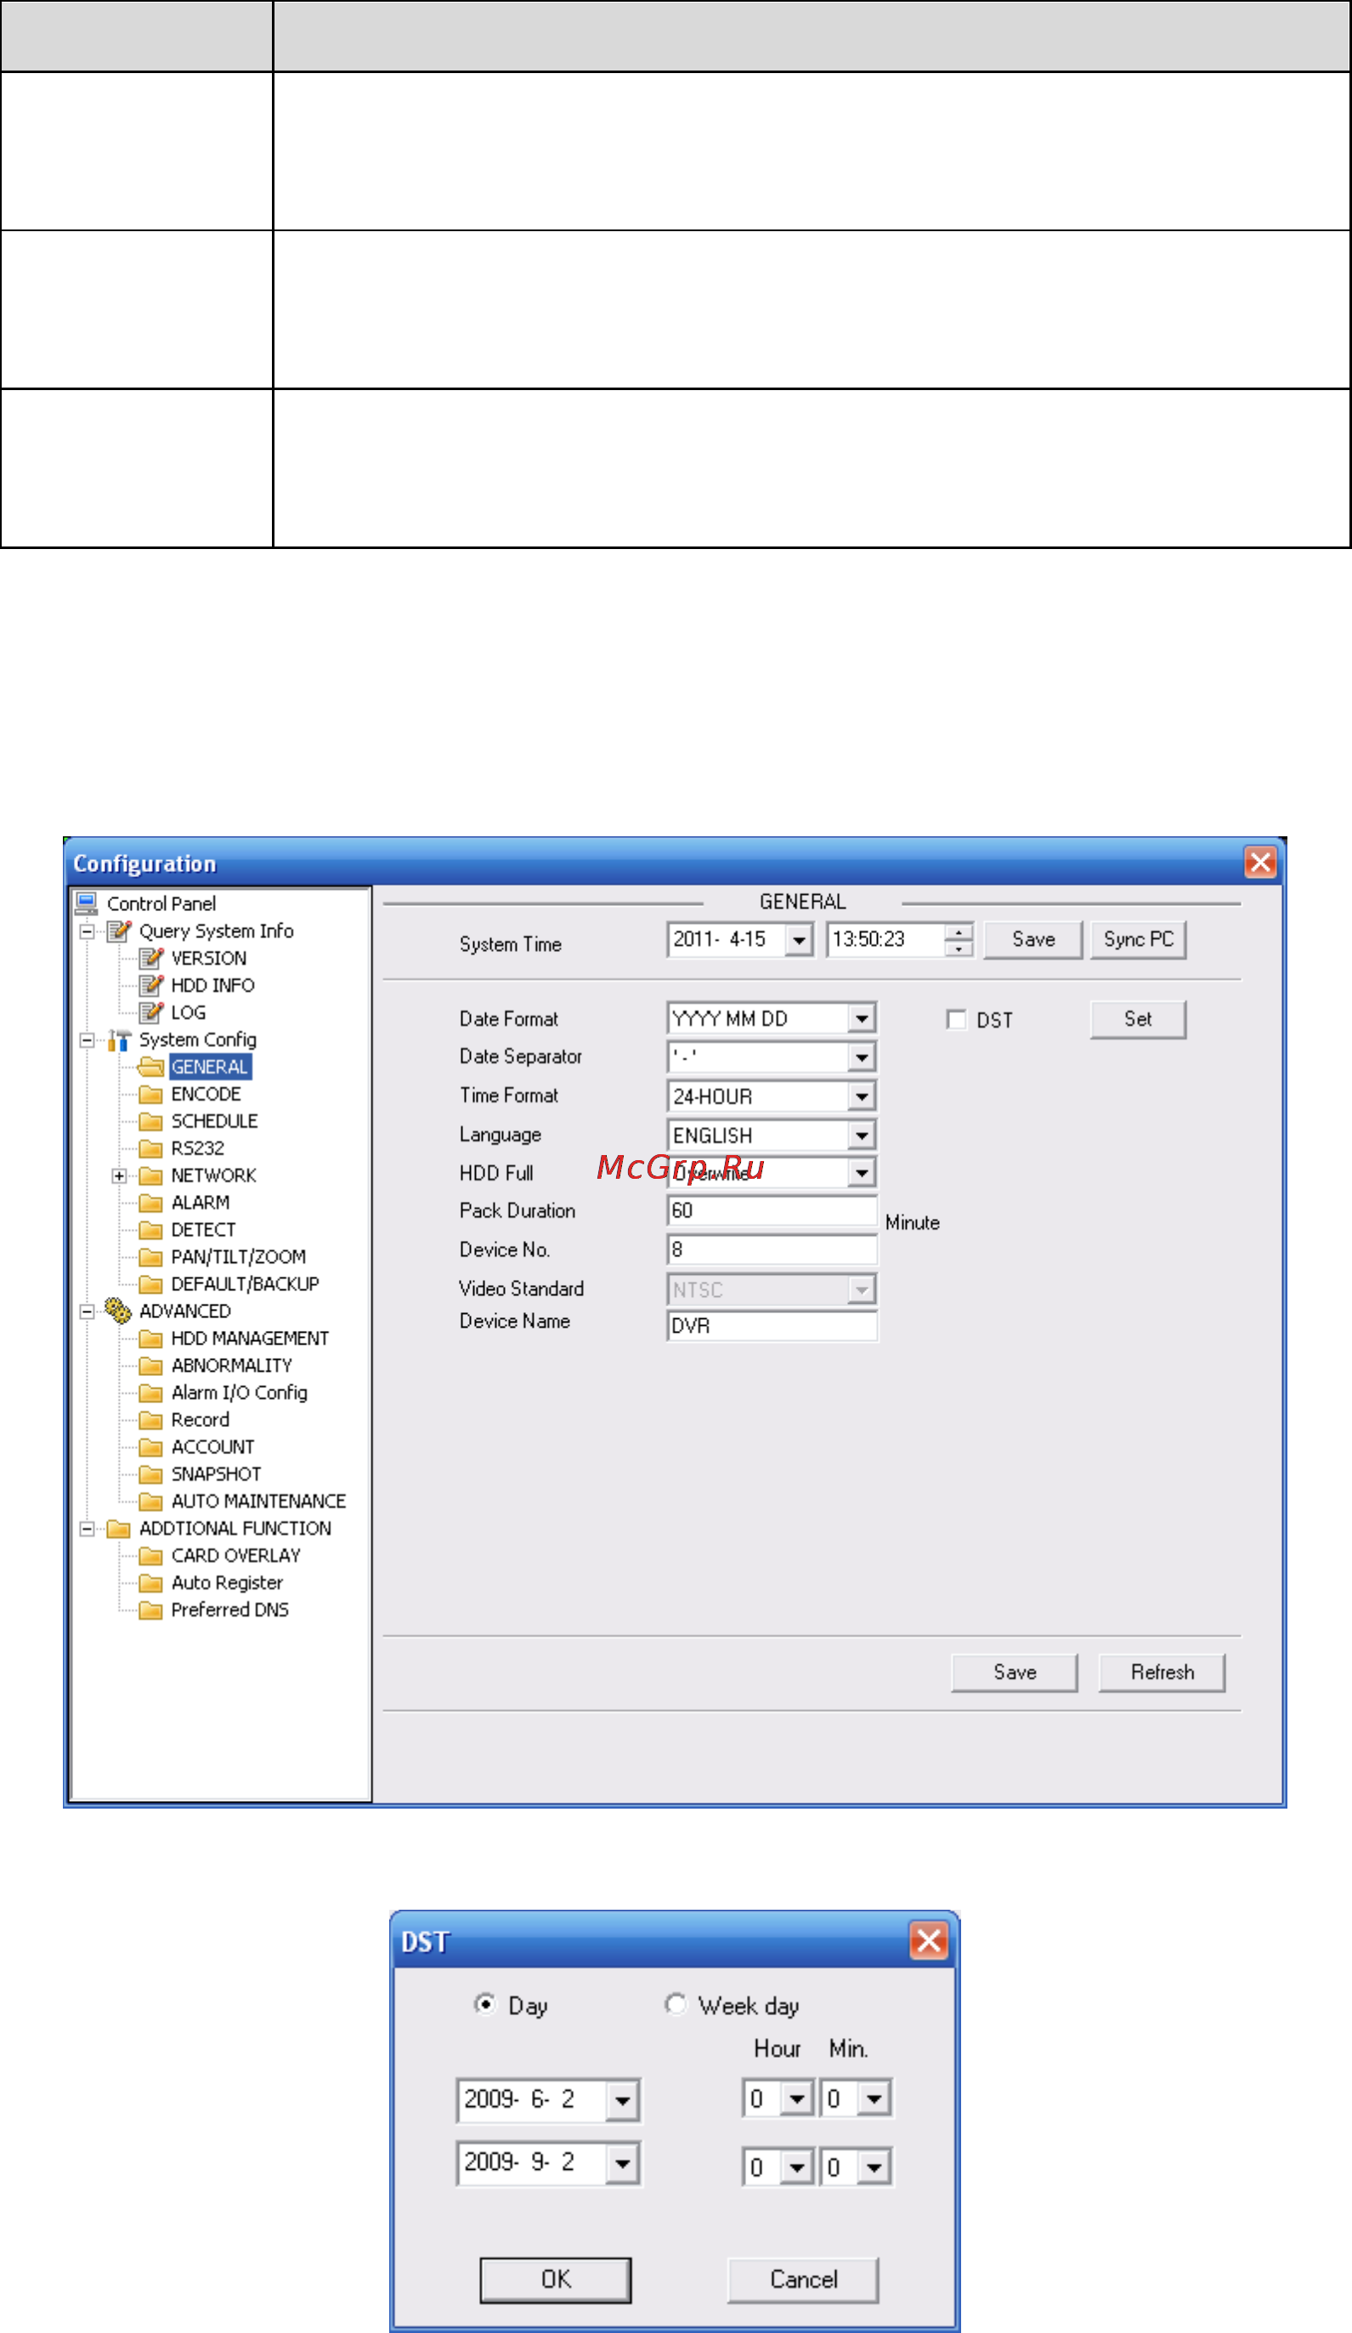This screenshot has height=2333, width=1352.
Task: Click the Control Panel computer icon
Action: [87, 903]
